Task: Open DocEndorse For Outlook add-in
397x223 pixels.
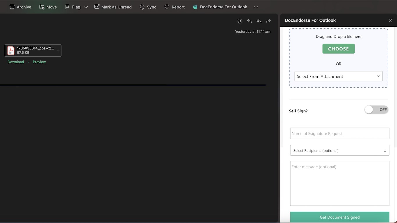Action: pyautogui.click(x=220, y=7)
